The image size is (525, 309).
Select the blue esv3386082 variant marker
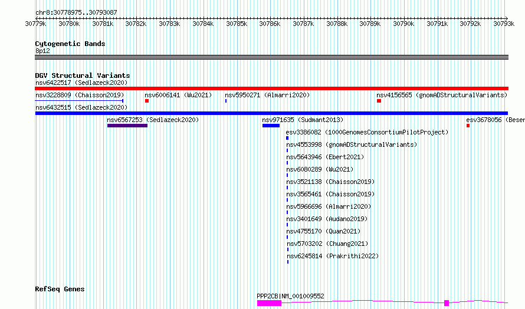point(287,138)
